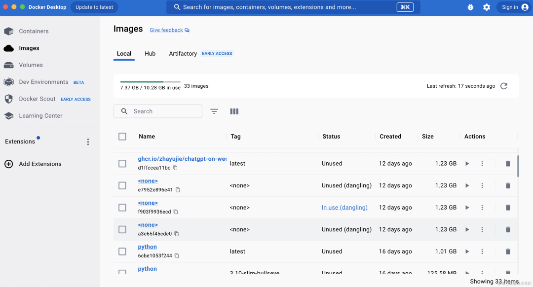Delete image a3e65f45cde0
533x287 pixels.
coord(508,230)
